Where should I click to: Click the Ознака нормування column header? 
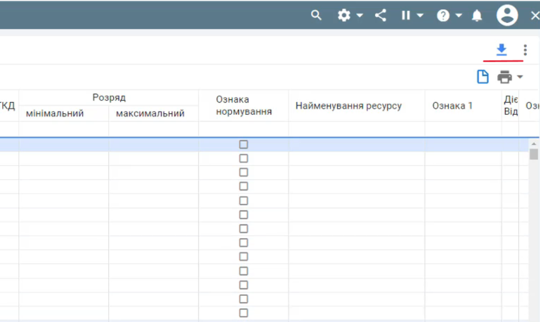click(x=243, y=105)
